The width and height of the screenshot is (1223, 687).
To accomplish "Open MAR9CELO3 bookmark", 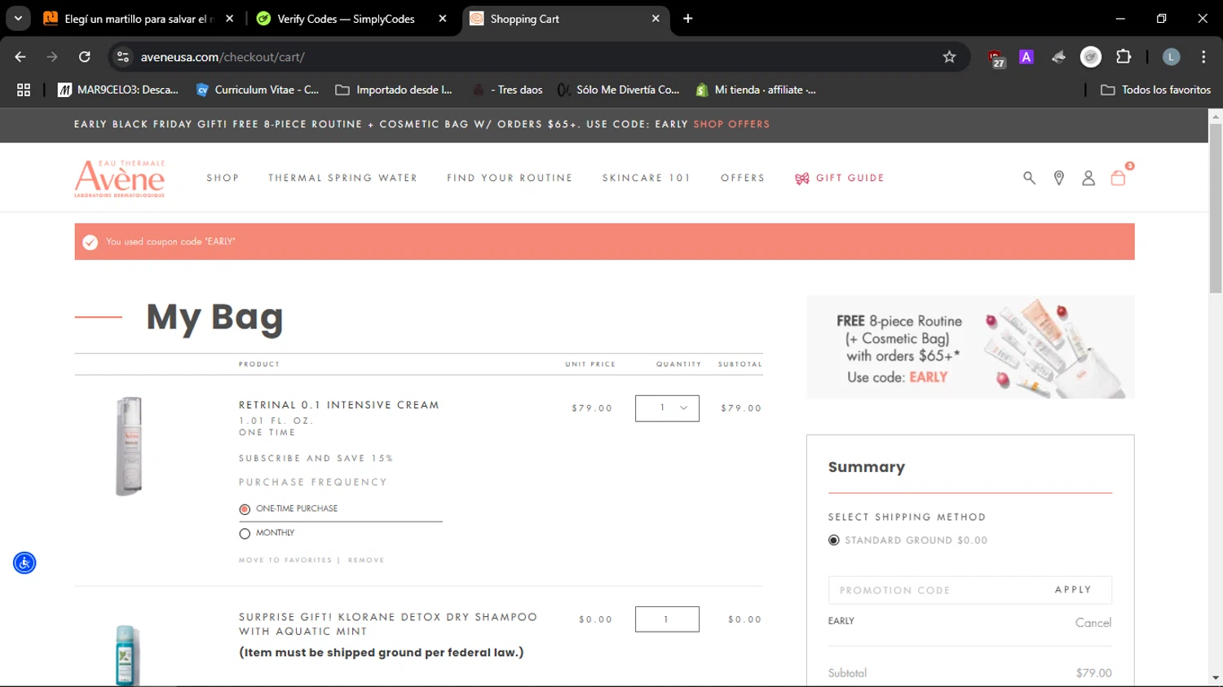I will click(x=118, y=90).
